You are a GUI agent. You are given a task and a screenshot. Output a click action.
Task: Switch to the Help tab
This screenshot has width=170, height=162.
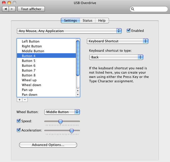click(102, 21)
